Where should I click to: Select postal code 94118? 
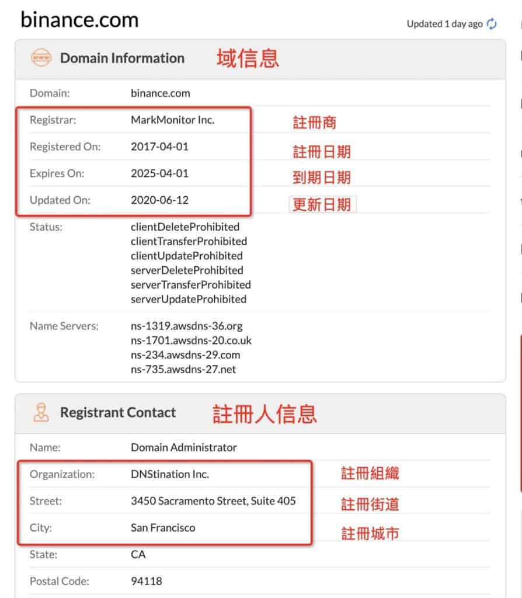147,581
